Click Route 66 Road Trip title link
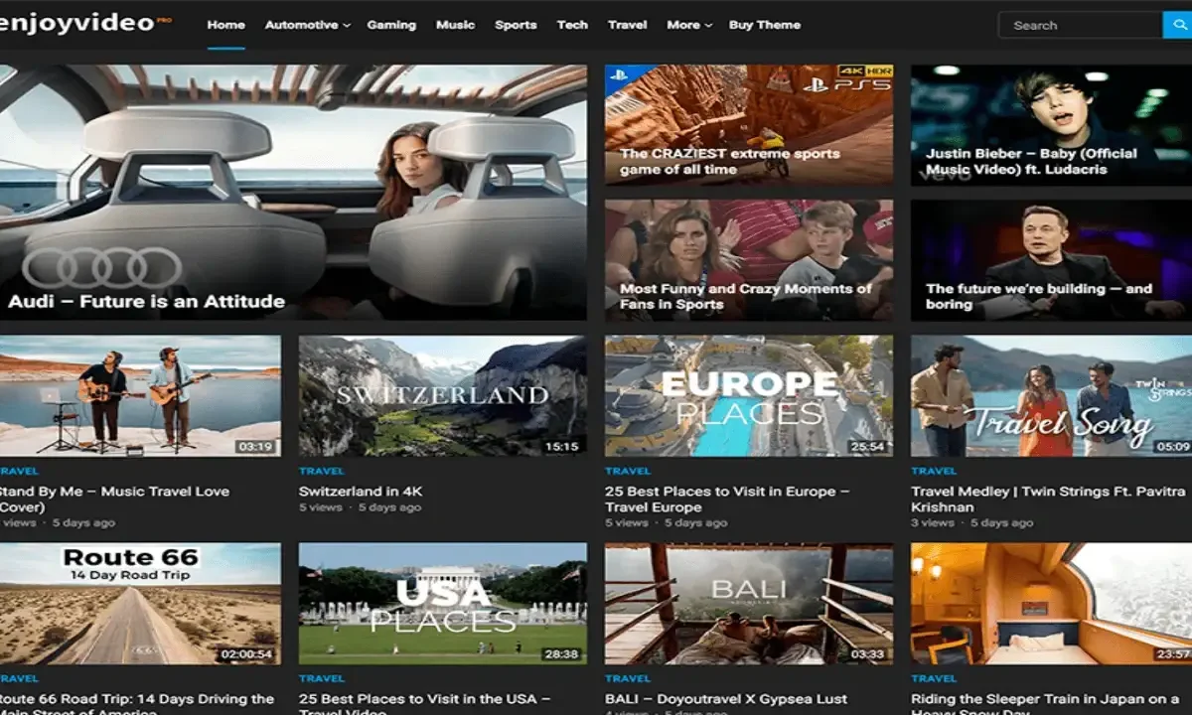1192x715 pixels. pyautogui.click(x=137, y=705)
